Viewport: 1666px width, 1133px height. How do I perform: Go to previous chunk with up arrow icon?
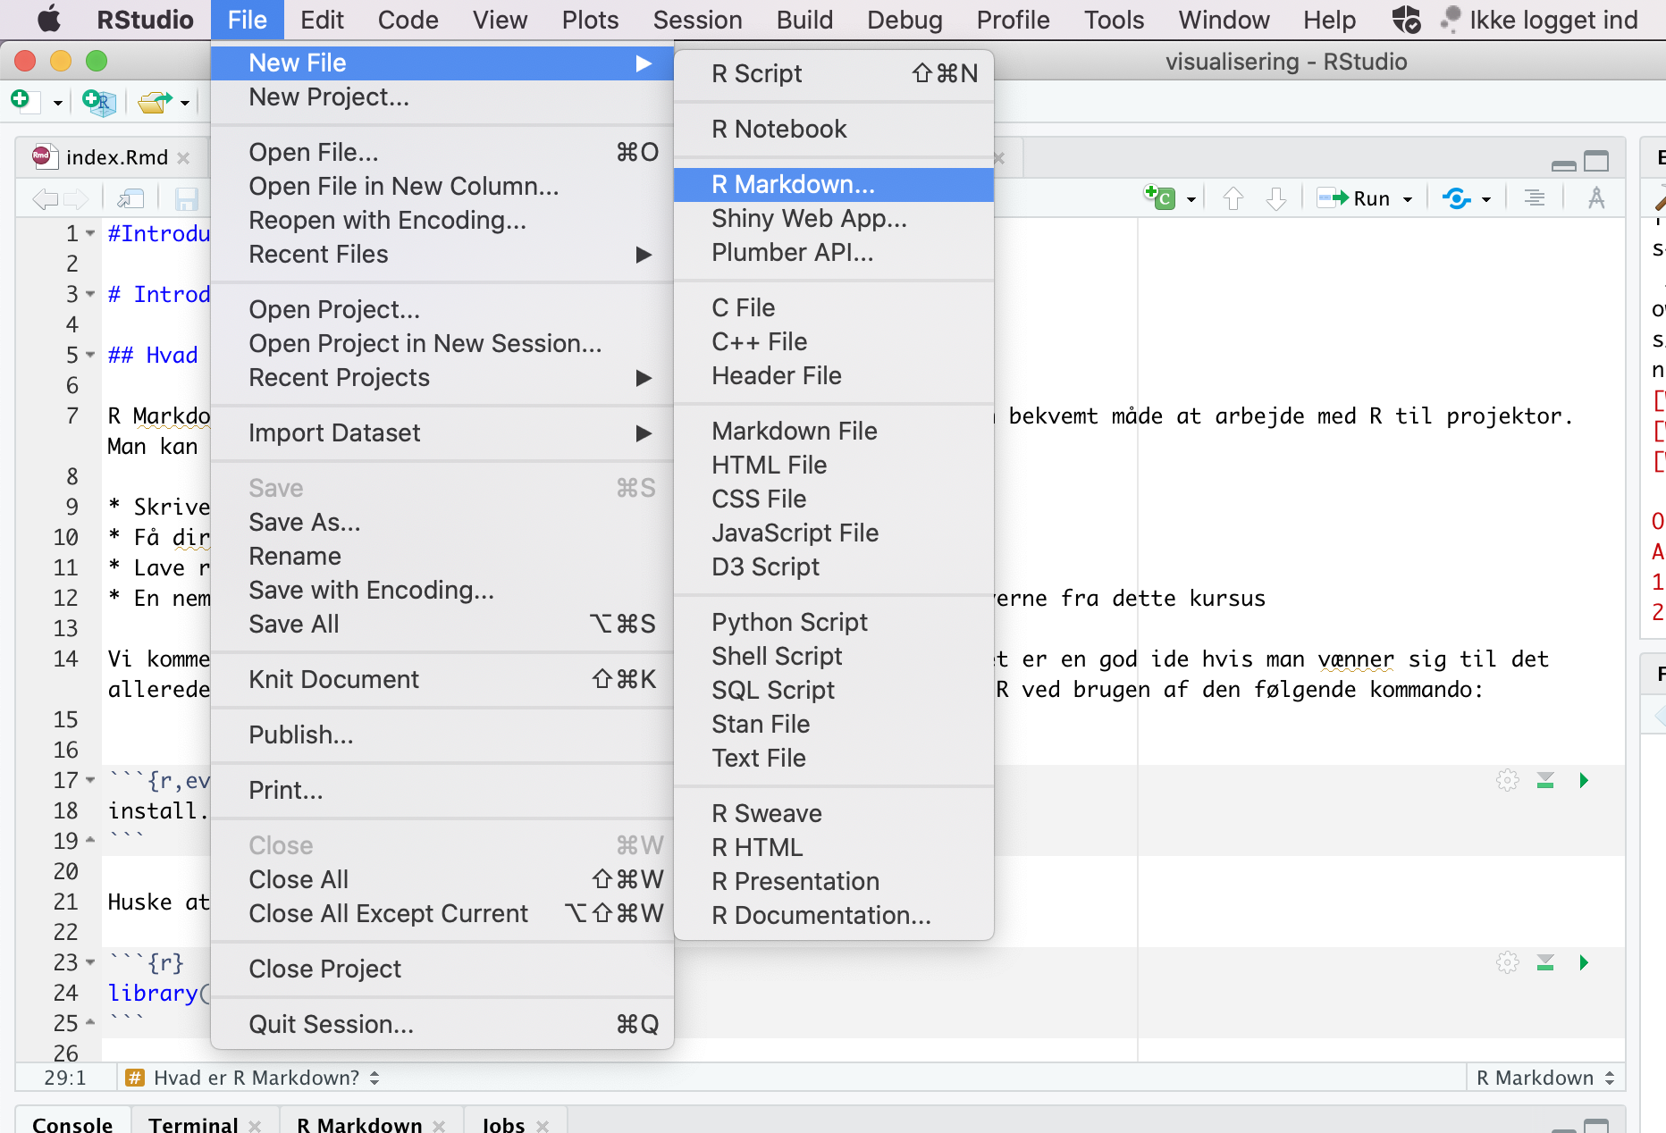tap(1233, 198)
